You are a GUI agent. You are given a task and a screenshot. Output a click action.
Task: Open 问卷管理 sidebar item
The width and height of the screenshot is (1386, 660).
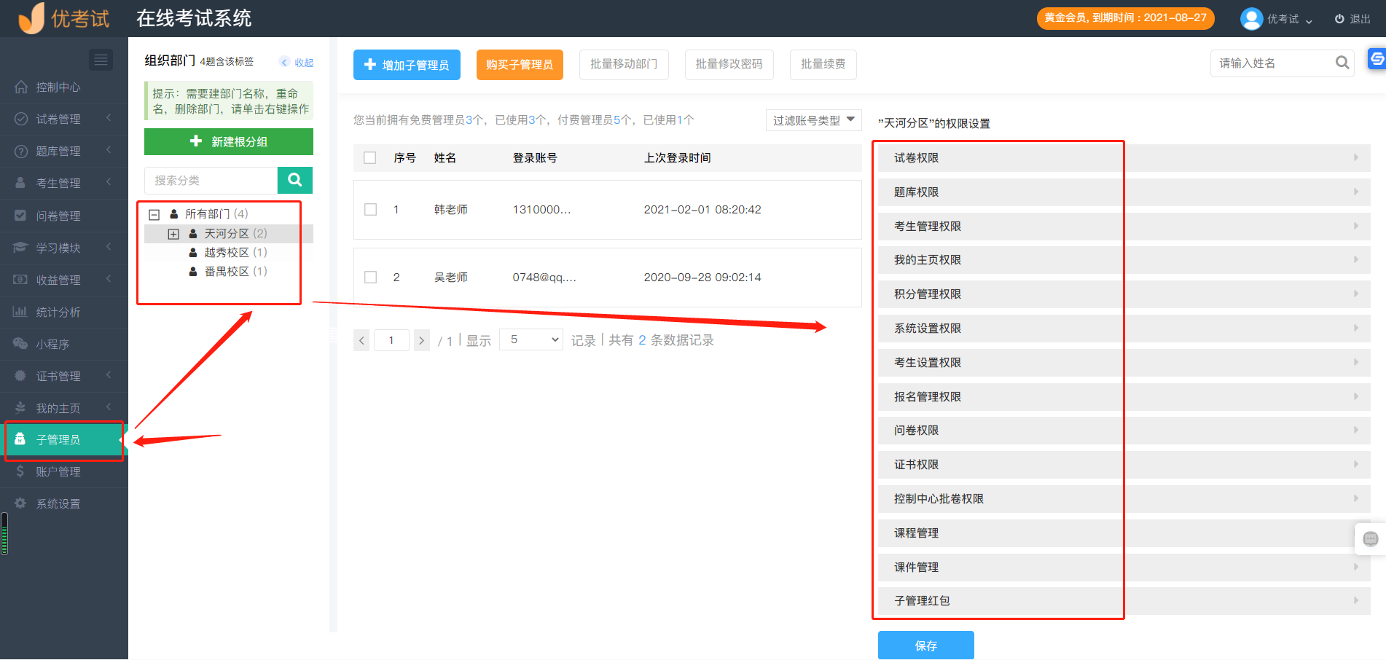(x=64, y=216)
